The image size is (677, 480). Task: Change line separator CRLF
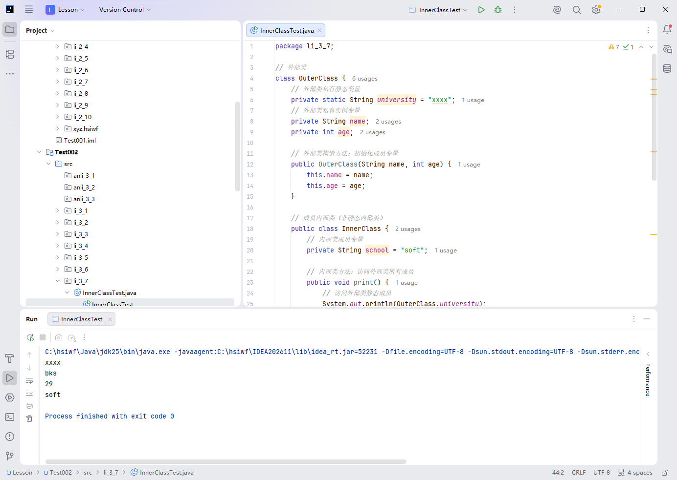pos(579,473)
